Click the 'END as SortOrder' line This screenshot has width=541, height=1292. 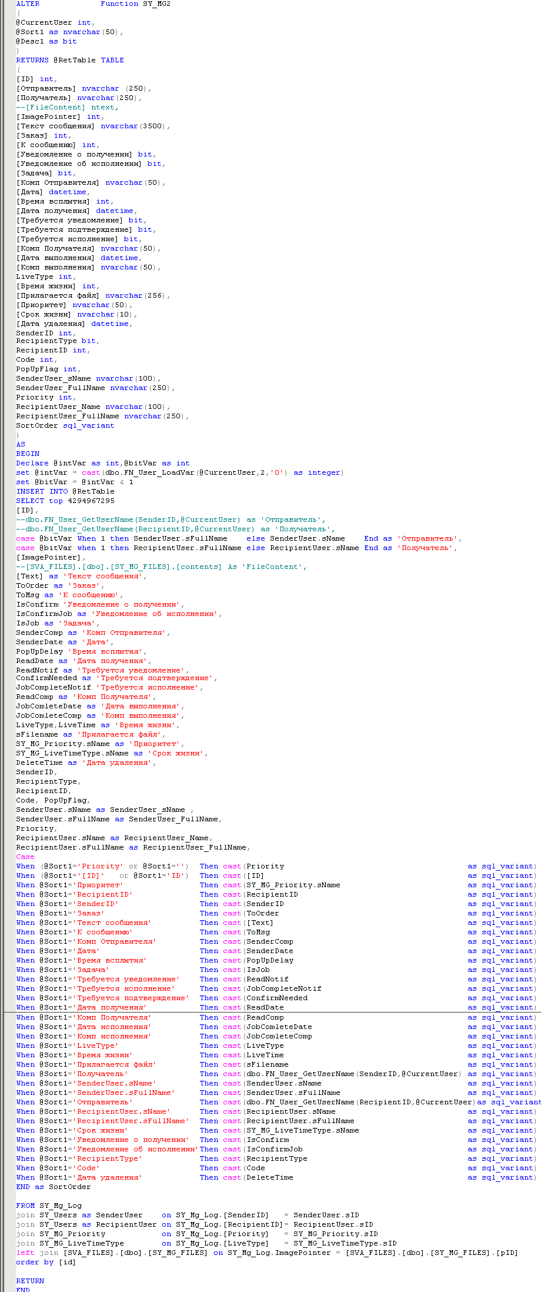[x=54, y=1187]
